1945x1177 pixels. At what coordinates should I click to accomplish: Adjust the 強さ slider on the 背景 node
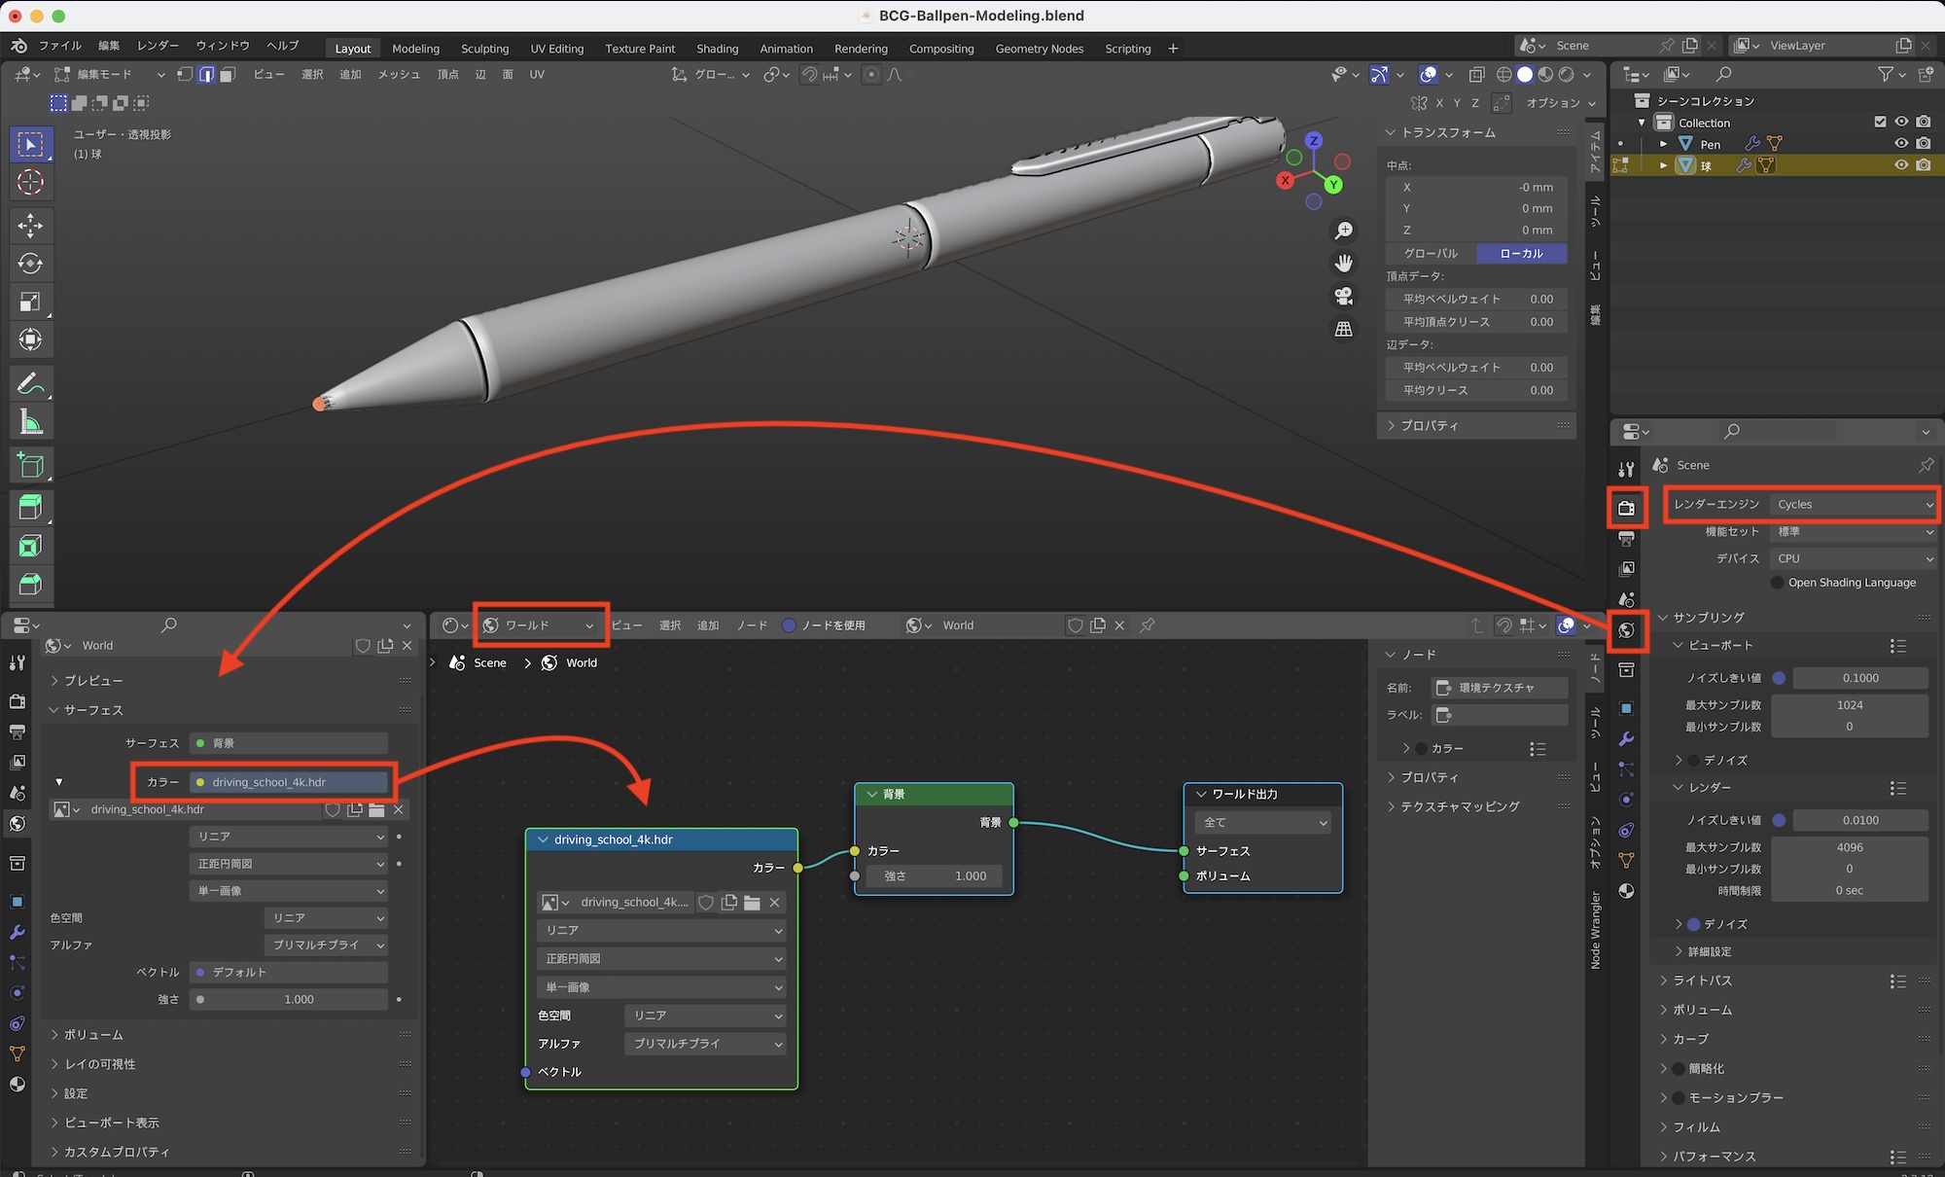[936, 876]
